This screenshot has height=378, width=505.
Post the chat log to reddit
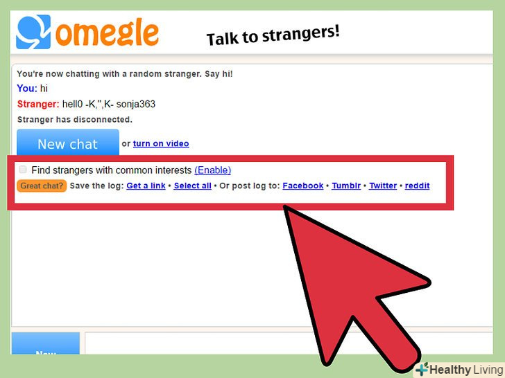click(x=417, y=186)
